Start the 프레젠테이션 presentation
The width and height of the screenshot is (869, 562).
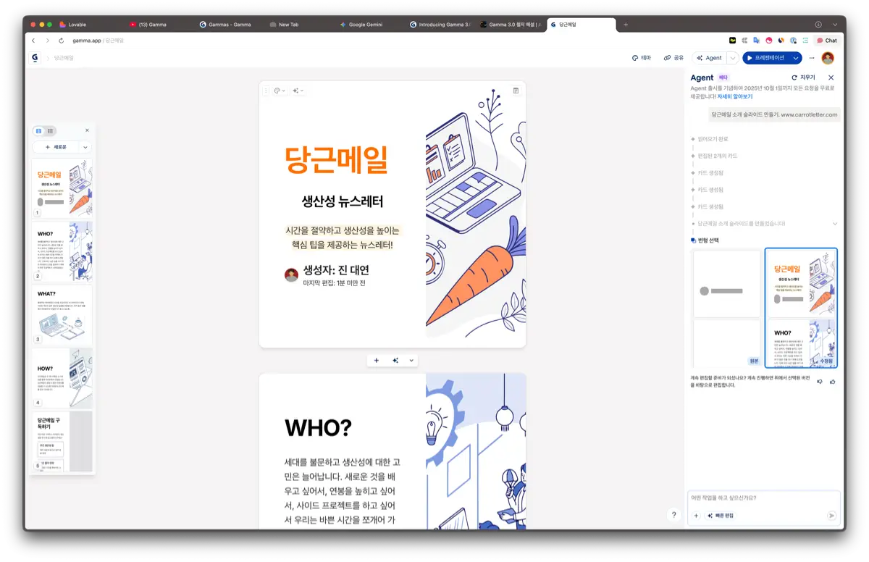tap(767, 58)
